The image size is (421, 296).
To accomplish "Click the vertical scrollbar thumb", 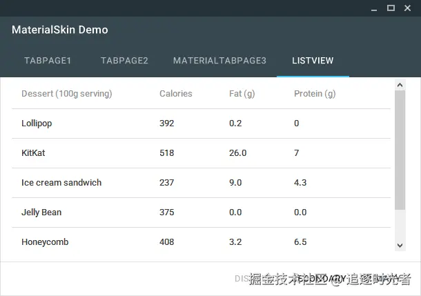I will point(400,150).
